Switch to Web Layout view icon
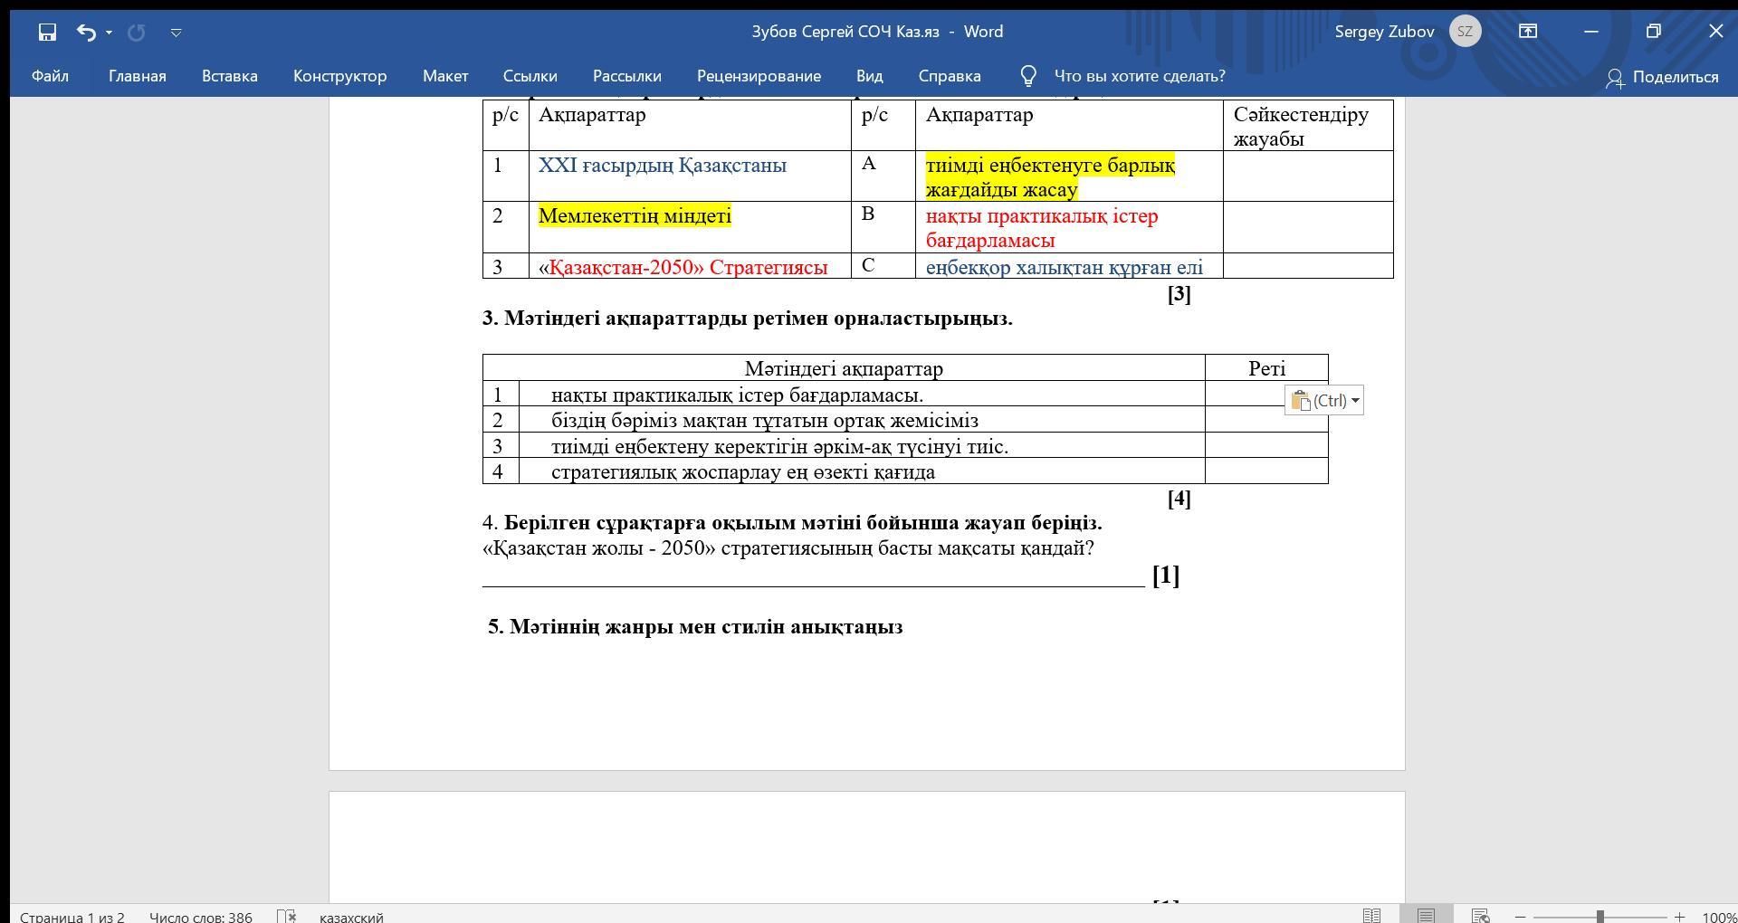Viewport: 1738px width, 923px height. click(1481, 916)
